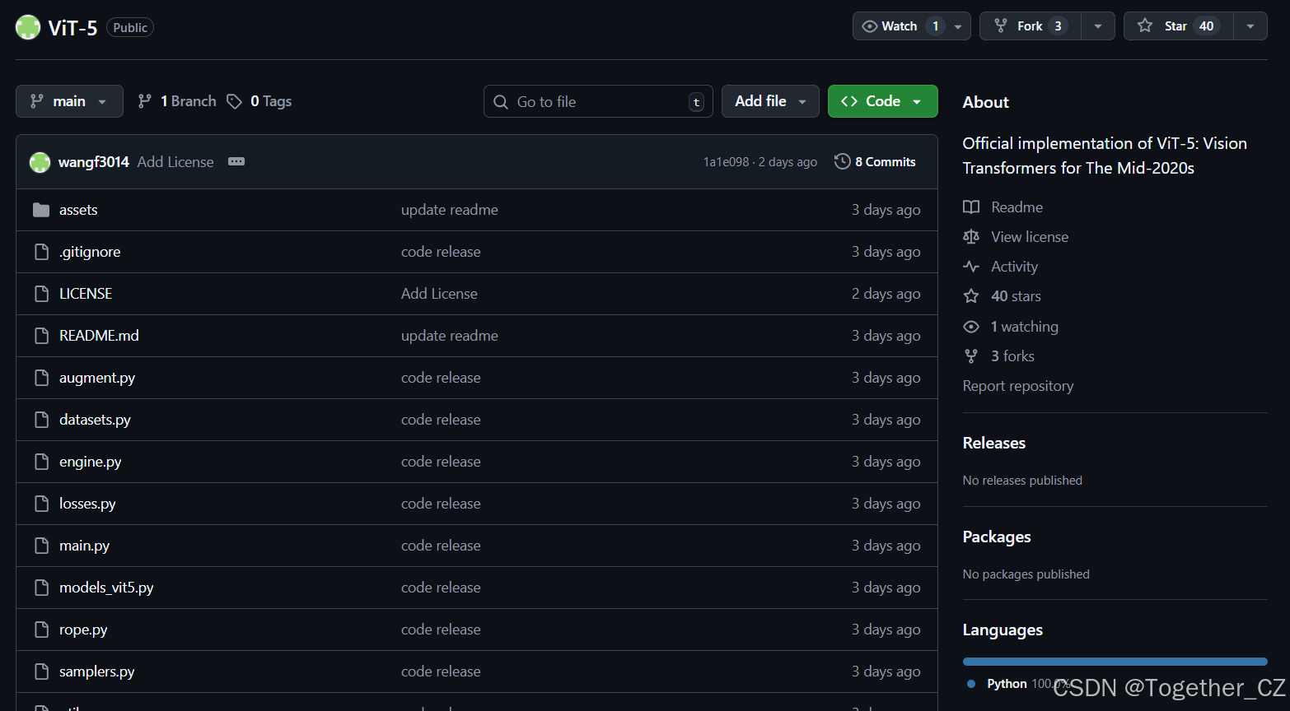
Task: Click the Python language bar
Action: pyautogui.click(x=1115, y=662)
